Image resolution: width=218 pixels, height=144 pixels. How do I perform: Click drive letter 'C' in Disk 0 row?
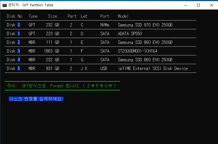[82, 25]
